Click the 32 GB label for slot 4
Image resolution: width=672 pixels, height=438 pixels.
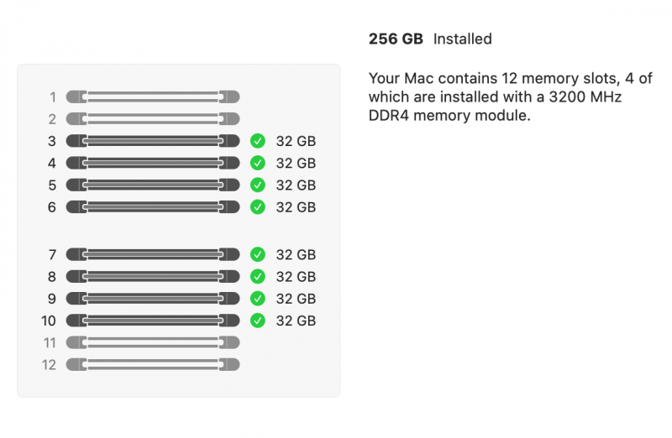pyautogui.click(x=296, y=163)
